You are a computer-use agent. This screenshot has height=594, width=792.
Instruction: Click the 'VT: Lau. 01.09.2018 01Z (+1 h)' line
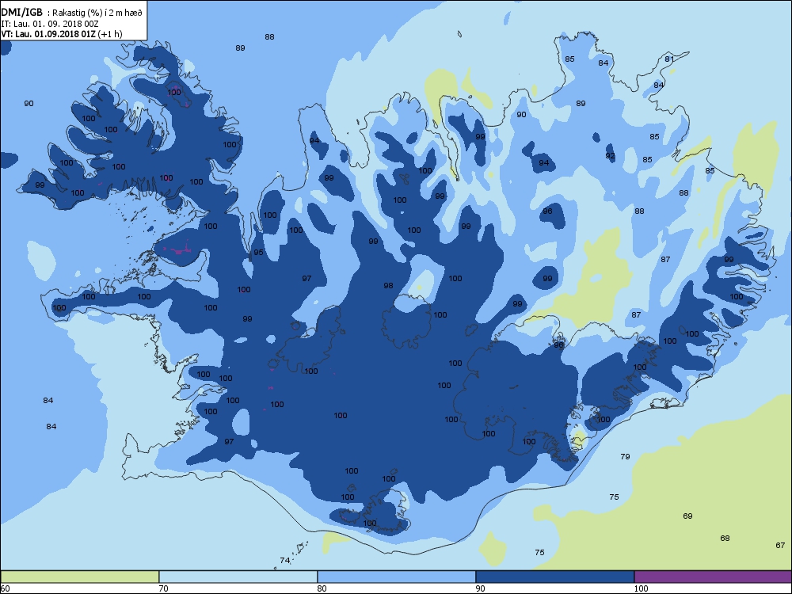click(62, 34)
